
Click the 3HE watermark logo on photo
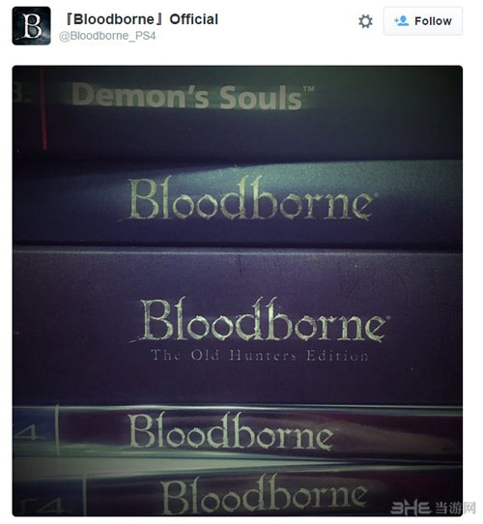411,509
